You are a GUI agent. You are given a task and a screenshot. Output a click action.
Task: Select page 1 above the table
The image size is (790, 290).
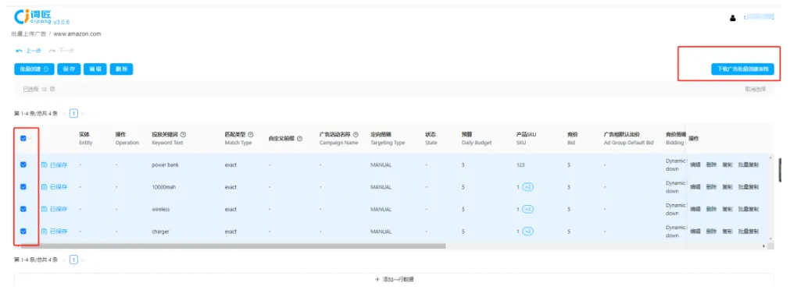[73, 114]
